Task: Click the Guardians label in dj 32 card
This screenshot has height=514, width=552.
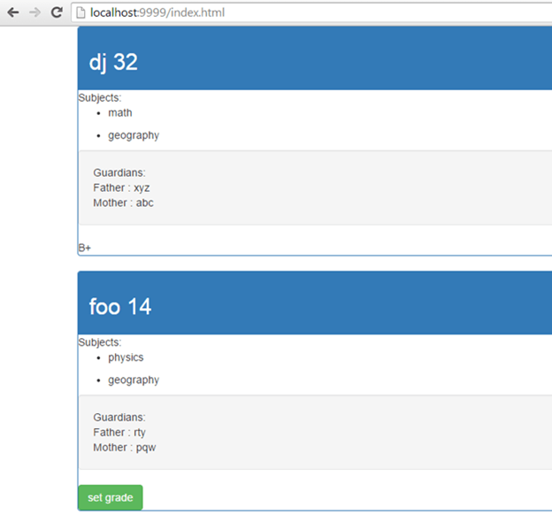Action: tap(119, 173)
